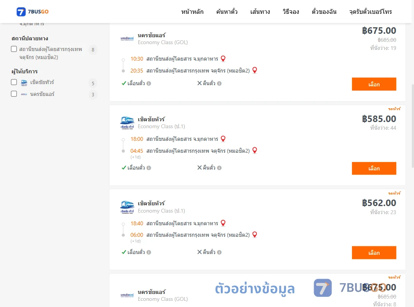Open map pin for 18:00 departure station
This screenshot has height=307, width=414.
(x=223, y=139)
